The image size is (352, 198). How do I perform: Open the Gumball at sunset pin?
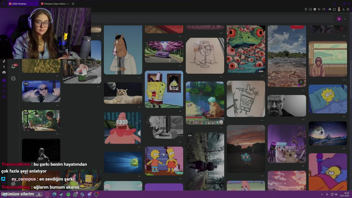pyautogui.click(x=246, y=149)
